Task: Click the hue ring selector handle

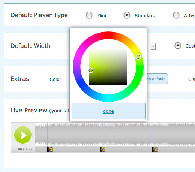Action: pyautogui.click(x=138, y=57)
